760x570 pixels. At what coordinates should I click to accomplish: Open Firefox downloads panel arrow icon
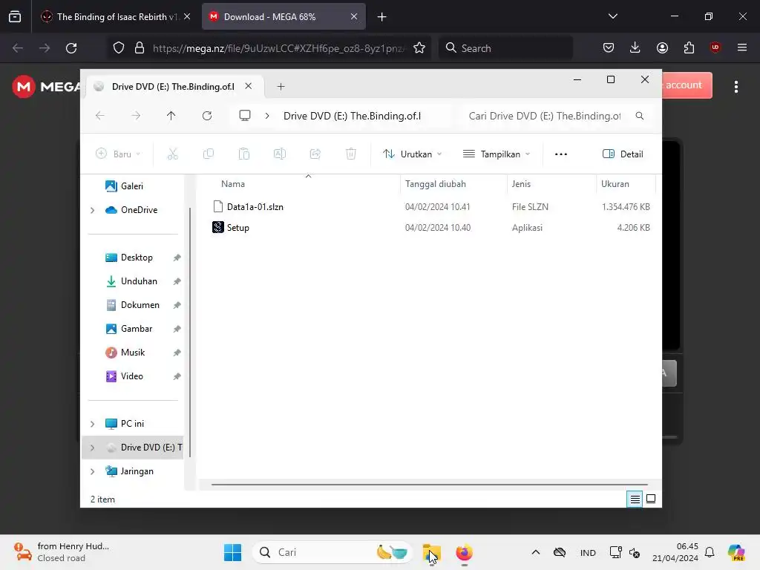pos(635,47)
